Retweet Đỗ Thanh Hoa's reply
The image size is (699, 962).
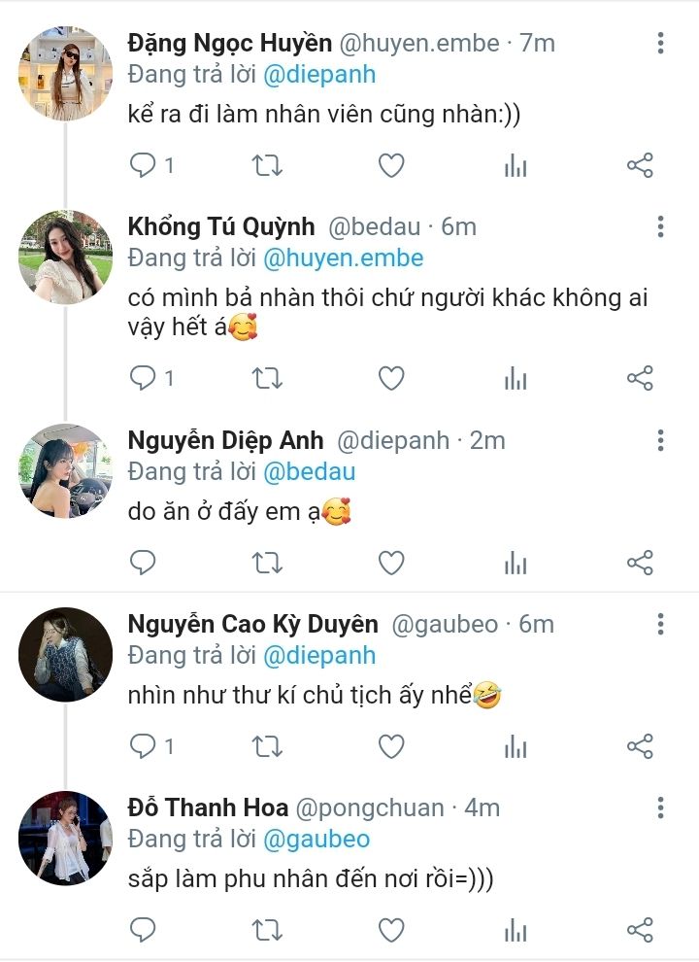267,930
